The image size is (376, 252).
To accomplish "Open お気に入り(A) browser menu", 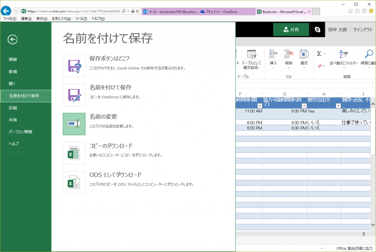I will point(61,19).
